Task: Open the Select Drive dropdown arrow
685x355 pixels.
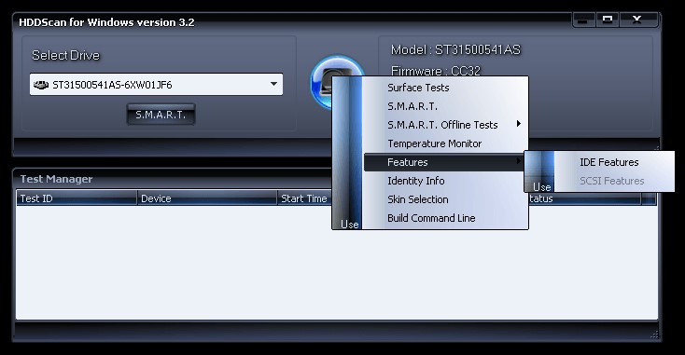Action: click(x=274, y=84)
